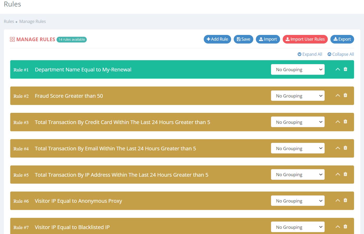Open the No Grouping dropdown for Rule #2
Image resolution: width=364 pixels, height=234 pixels.
298,96
